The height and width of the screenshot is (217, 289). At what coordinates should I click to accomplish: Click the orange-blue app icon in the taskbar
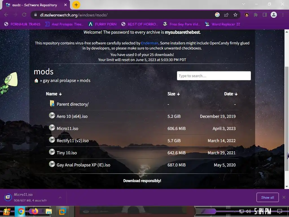62,211
